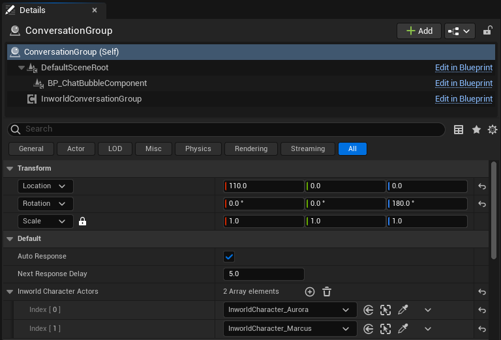
Task: Add element to Inworld Character Actors array
Action: coord(310,292)
